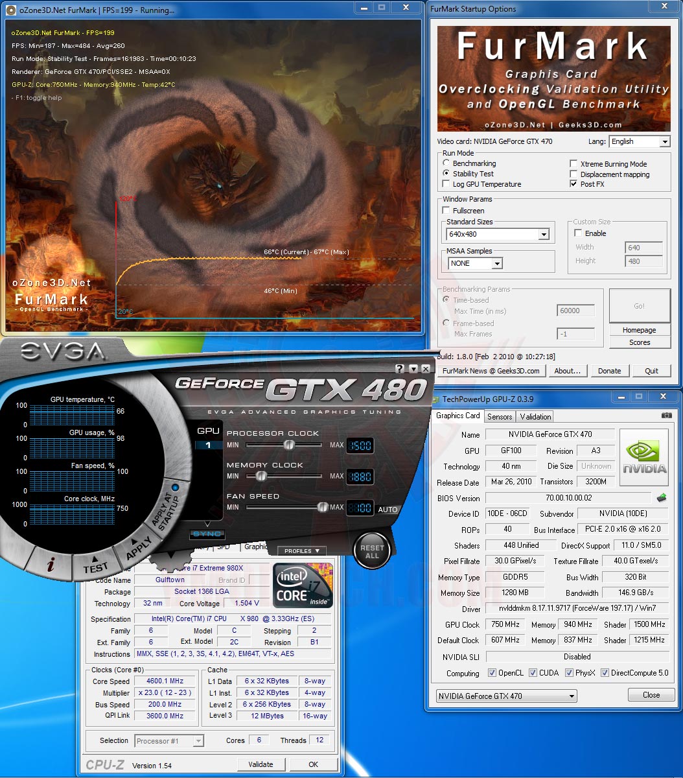Toggle the CUDA checkbox in GPU-Z
Screen dimensions: 683x778
tap(533, 673)
